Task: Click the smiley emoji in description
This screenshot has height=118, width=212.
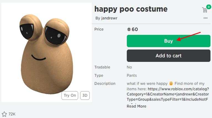Action: (171, 83)
